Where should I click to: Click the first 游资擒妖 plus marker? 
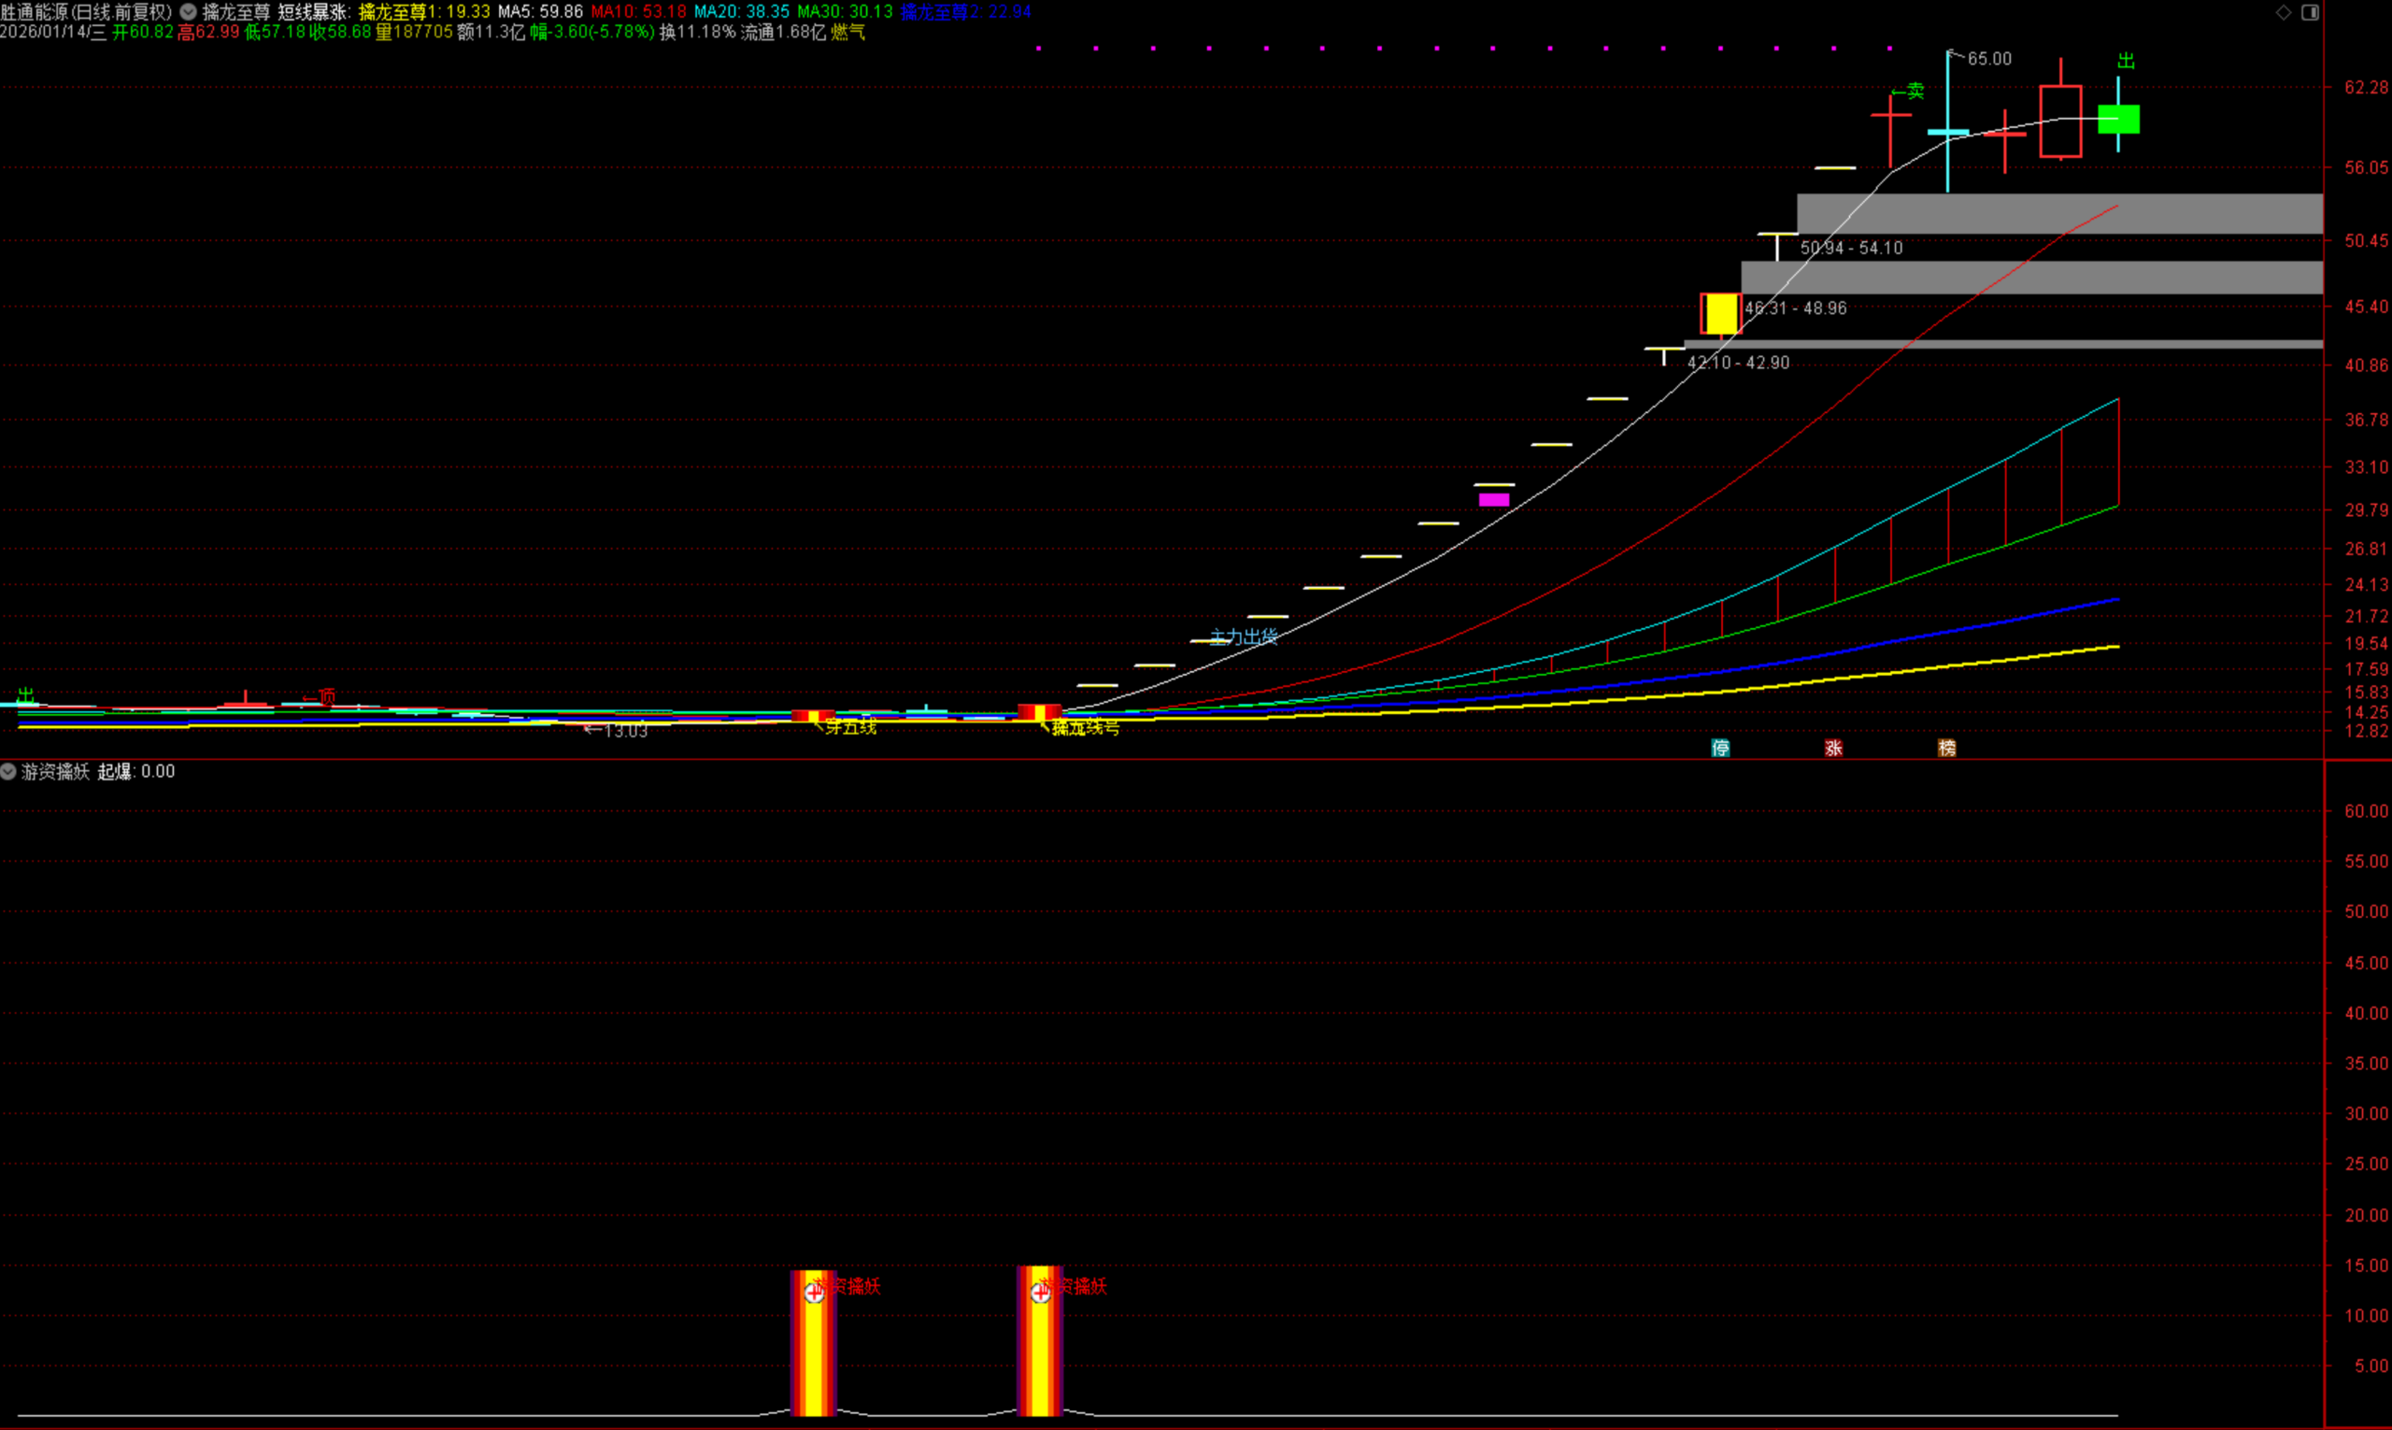[814, 1294]
